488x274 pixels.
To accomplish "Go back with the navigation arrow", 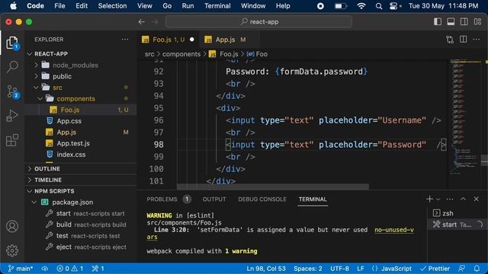I will click(x=142, y=22).
